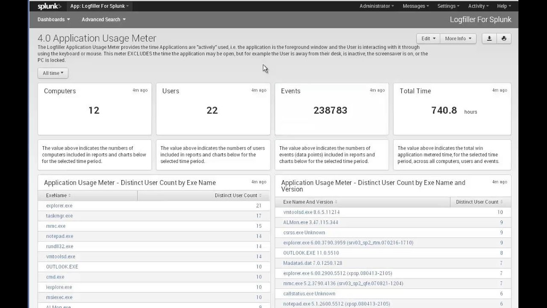The width and height of the screenshot is (547, 308).
Task: Click count 17 in taskmgr.exe row
Action: click(x=259, y=216)
